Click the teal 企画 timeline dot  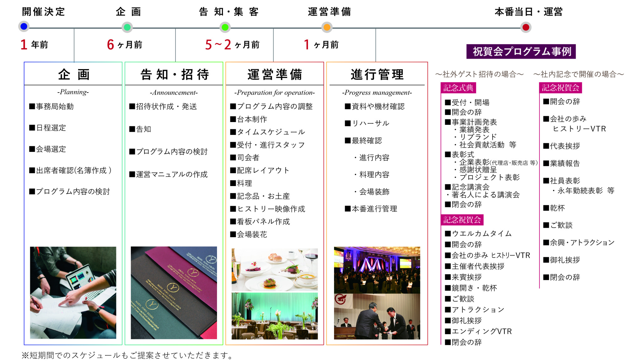127,27
